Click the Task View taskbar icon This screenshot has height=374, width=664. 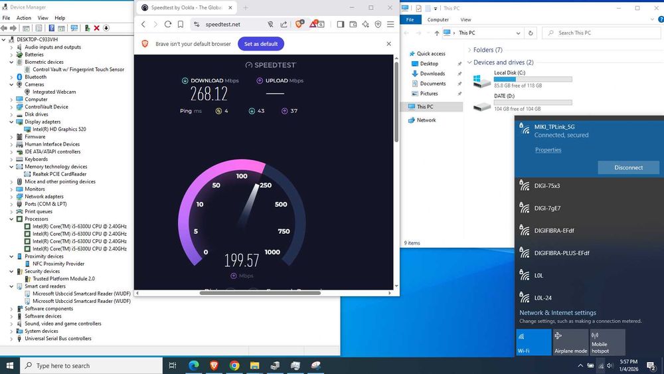pos(173,365)
